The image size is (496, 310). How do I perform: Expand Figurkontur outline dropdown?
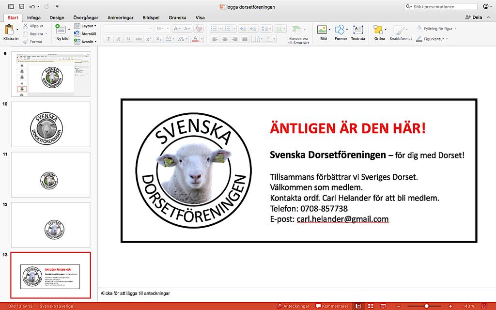[x=447, y=39]
